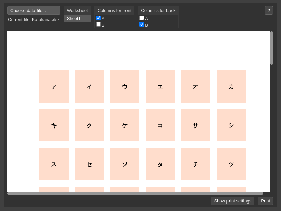
Task: Click the horizontal scrollbar thumb
Action: (x=135, y=193)
